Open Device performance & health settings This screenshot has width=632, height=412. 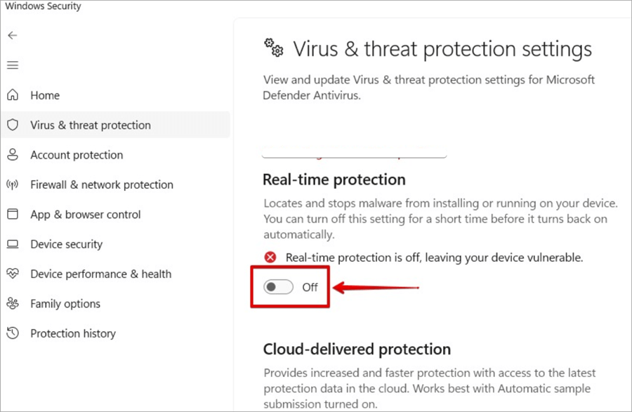pos(101,274)
